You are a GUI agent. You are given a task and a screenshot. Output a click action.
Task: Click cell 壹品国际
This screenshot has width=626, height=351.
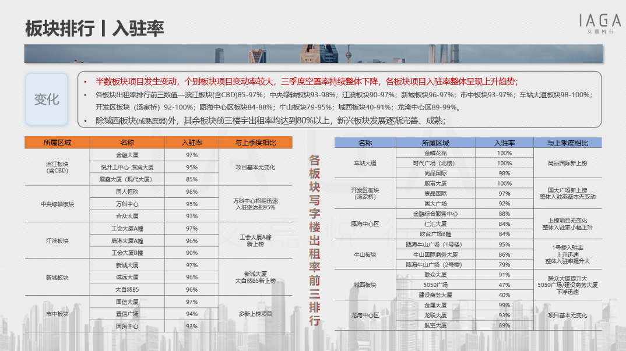click(x=435, y=193)
